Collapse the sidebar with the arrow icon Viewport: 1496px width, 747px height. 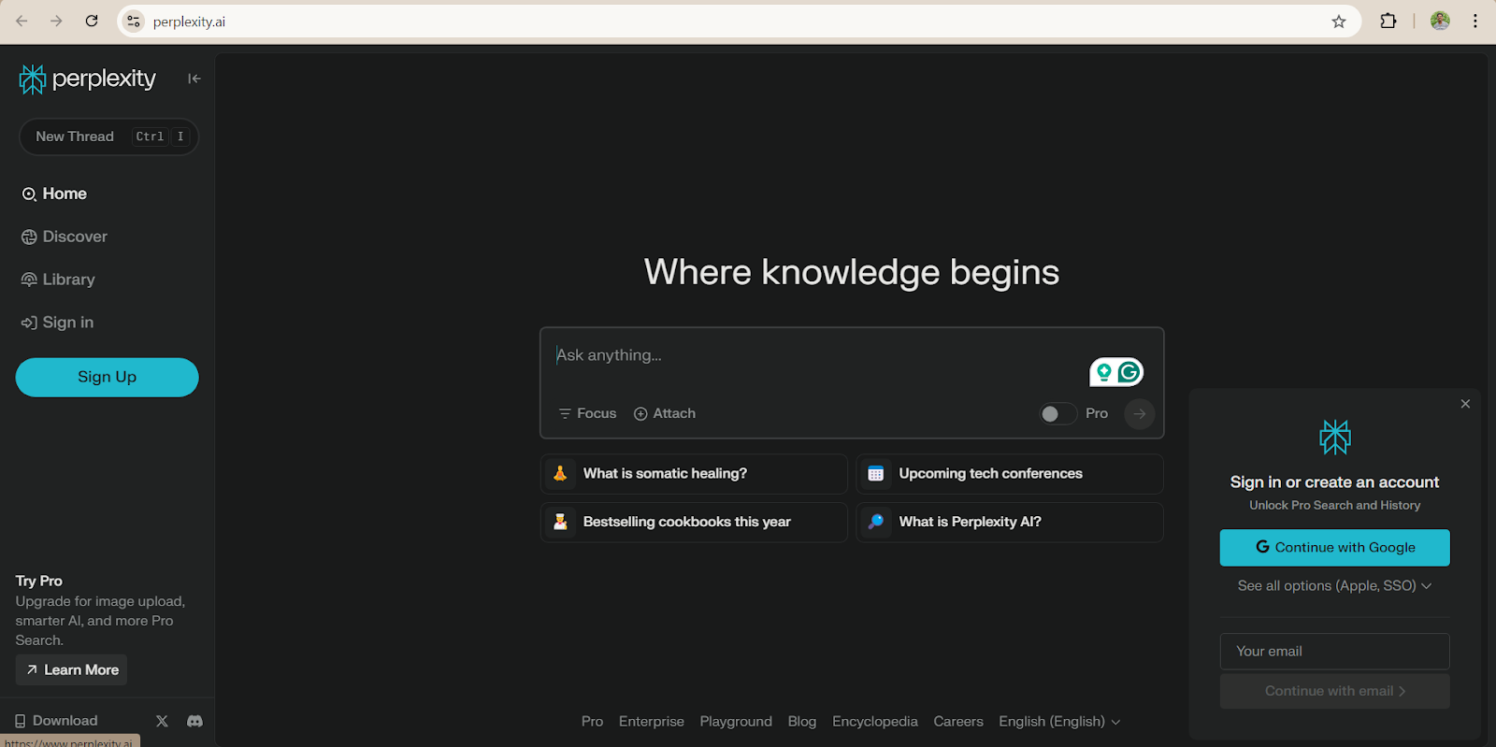pyautogui.click(x=194, y=79)
